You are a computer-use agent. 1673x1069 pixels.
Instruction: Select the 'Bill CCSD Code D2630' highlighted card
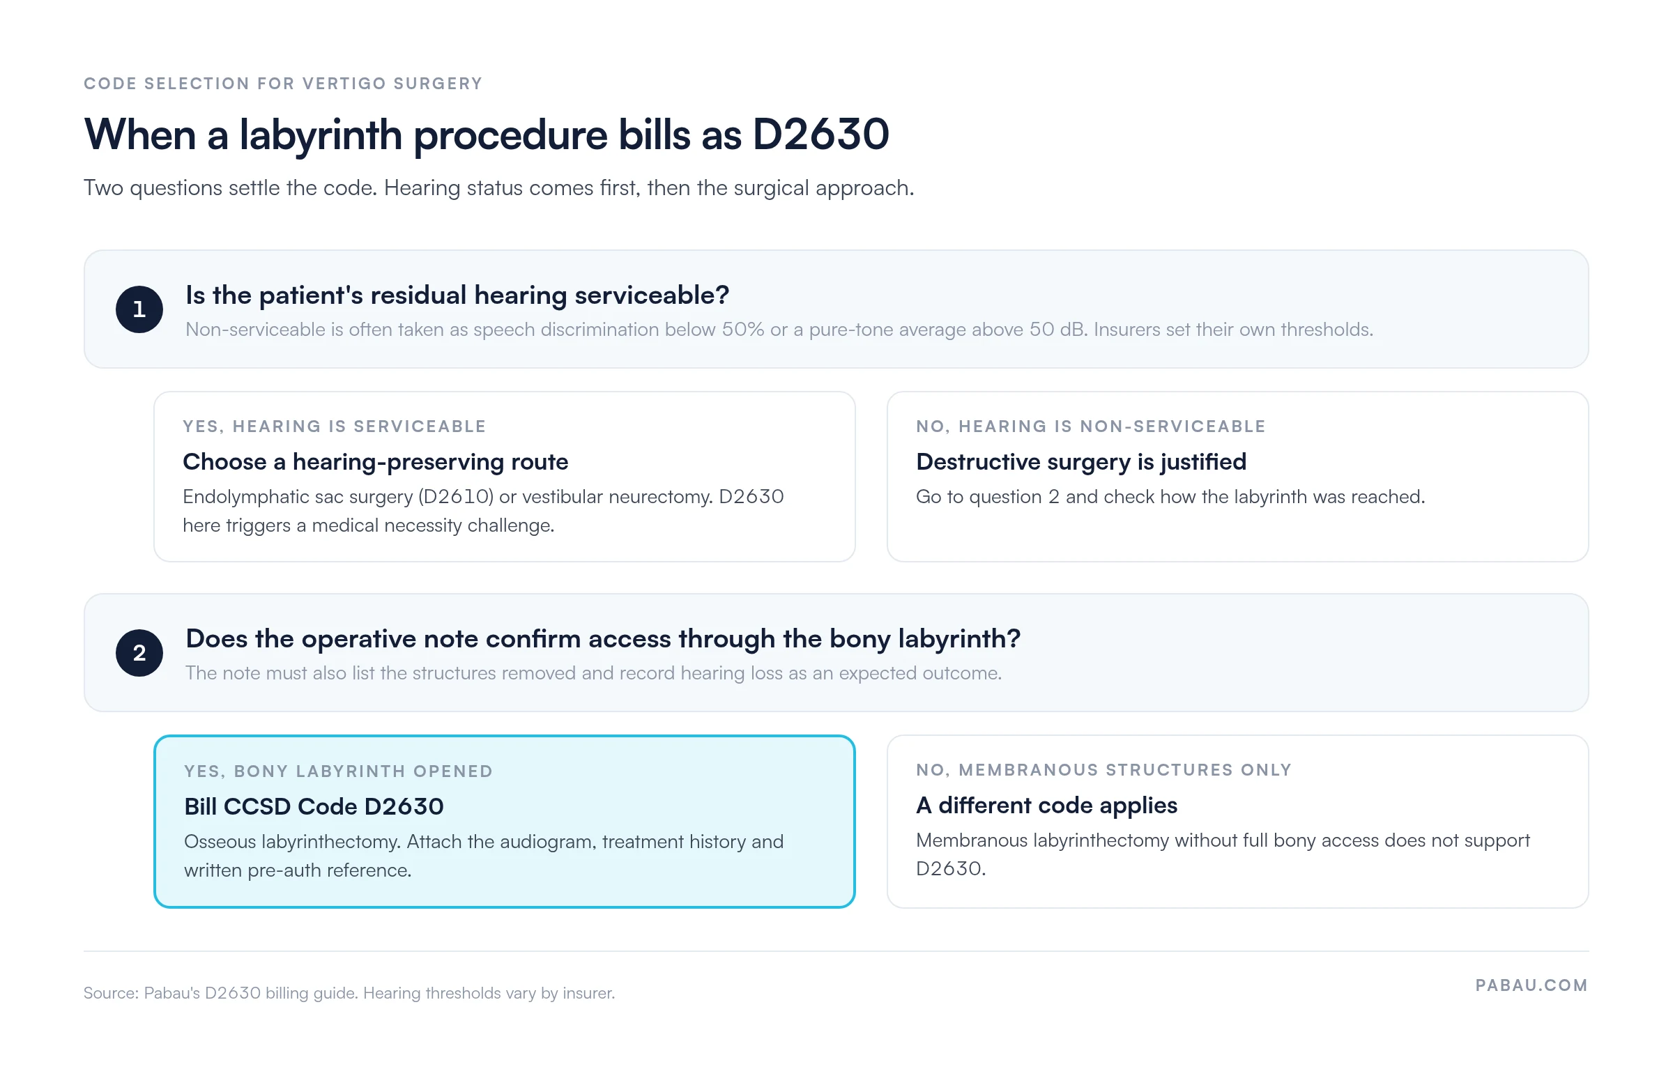tap(505, 822)
